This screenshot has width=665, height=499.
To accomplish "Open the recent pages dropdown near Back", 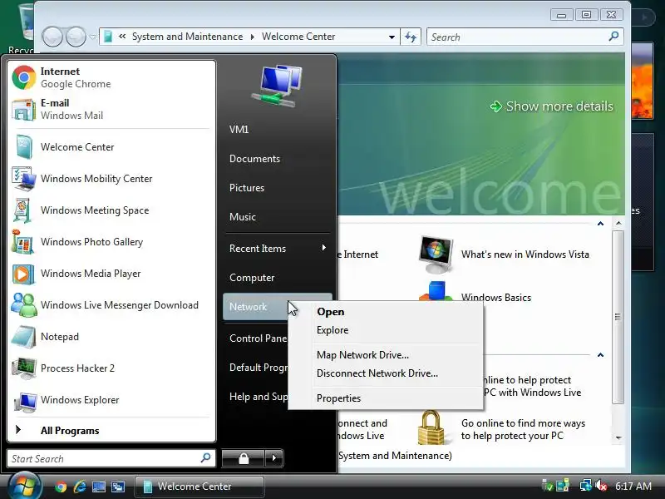I will [x=93, y=37].
